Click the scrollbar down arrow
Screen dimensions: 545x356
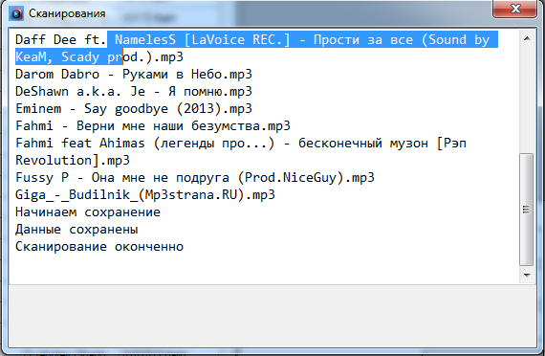[527, 275]
